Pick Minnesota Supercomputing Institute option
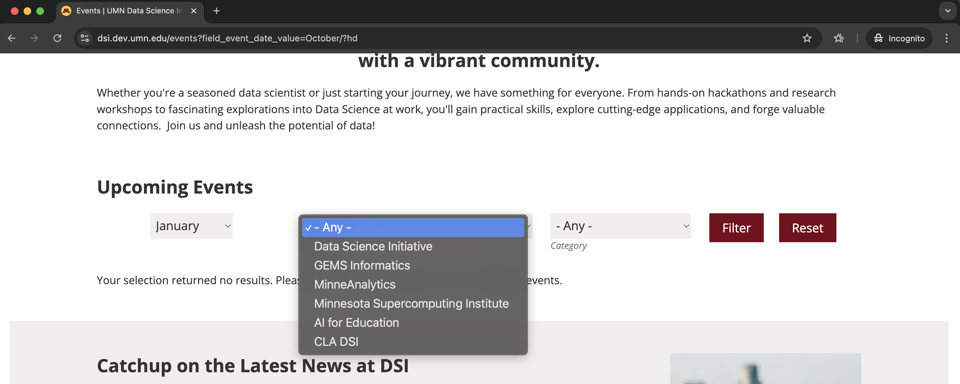 411,304
